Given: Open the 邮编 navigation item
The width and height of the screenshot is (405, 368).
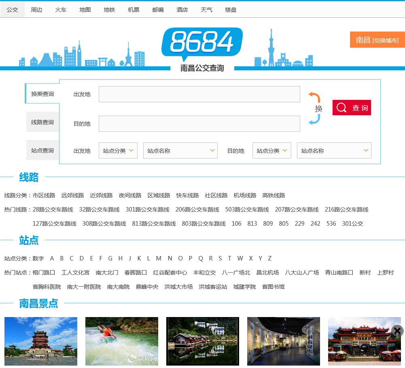Looking at the screenshot, I should tap(158, 10).
